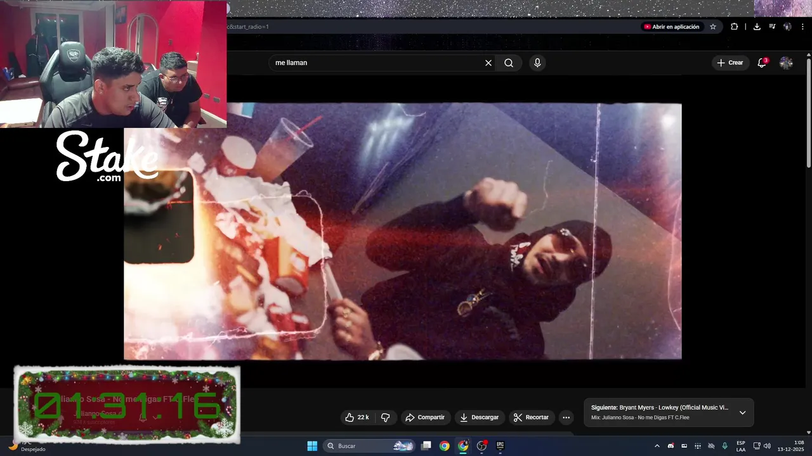Open the first Chrome taskbar icon
The height and width of the screenshot is (456, 812).
pyautogui.click(x=445, y=446)
